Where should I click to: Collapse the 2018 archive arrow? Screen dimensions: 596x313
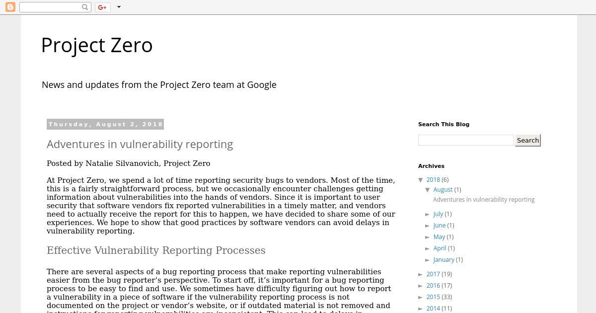(x=421, y=180)
